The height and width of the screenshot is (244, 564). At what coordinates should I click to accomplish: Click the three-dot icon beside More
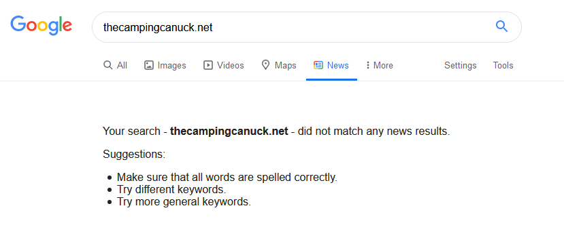(367, 65)
